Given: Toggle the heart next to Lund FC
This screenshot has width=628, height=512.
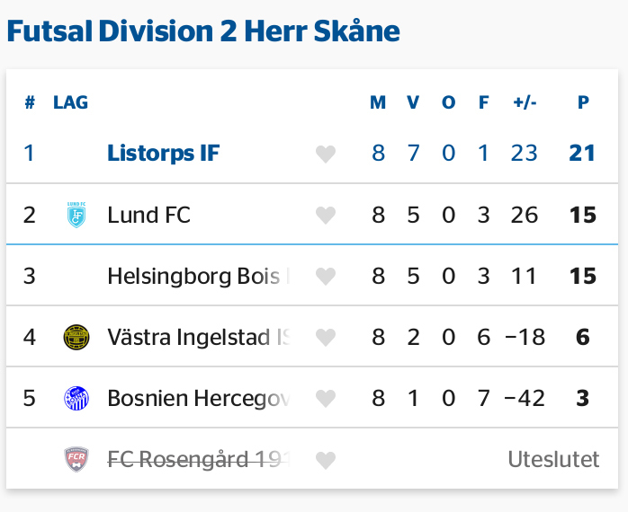Looking at the screenshot, I should pos(326,216).
